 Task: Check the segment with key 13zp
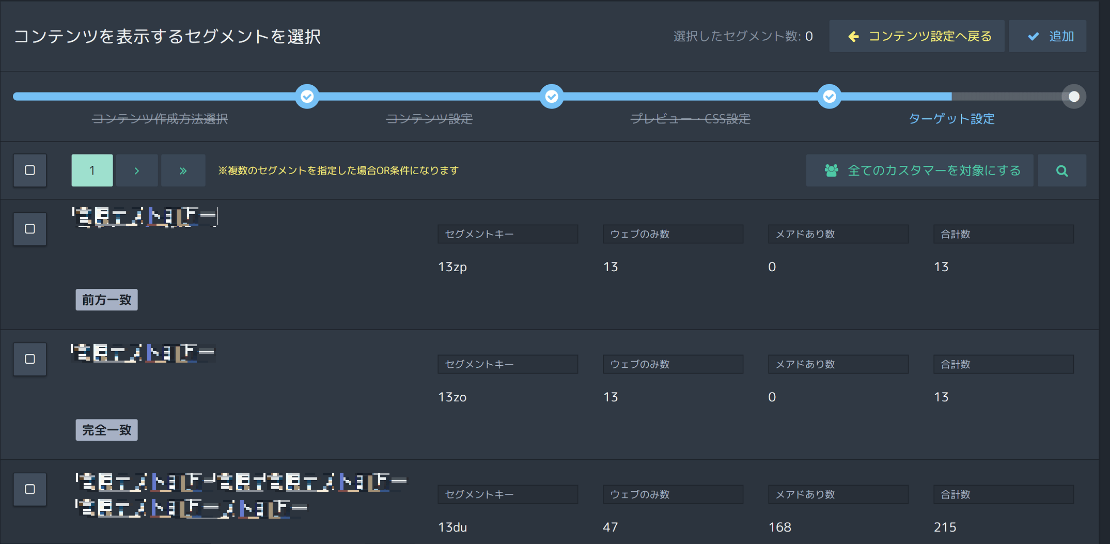pyautogui.click(x=30, y=228)
